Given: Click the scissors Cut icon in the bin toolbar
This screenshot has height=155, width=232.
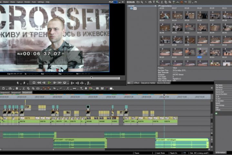Looking at the screenshot, I should click(162, 2).
